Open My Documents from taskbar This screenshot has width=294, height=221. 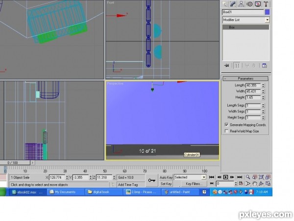click(x=65, y=192)
